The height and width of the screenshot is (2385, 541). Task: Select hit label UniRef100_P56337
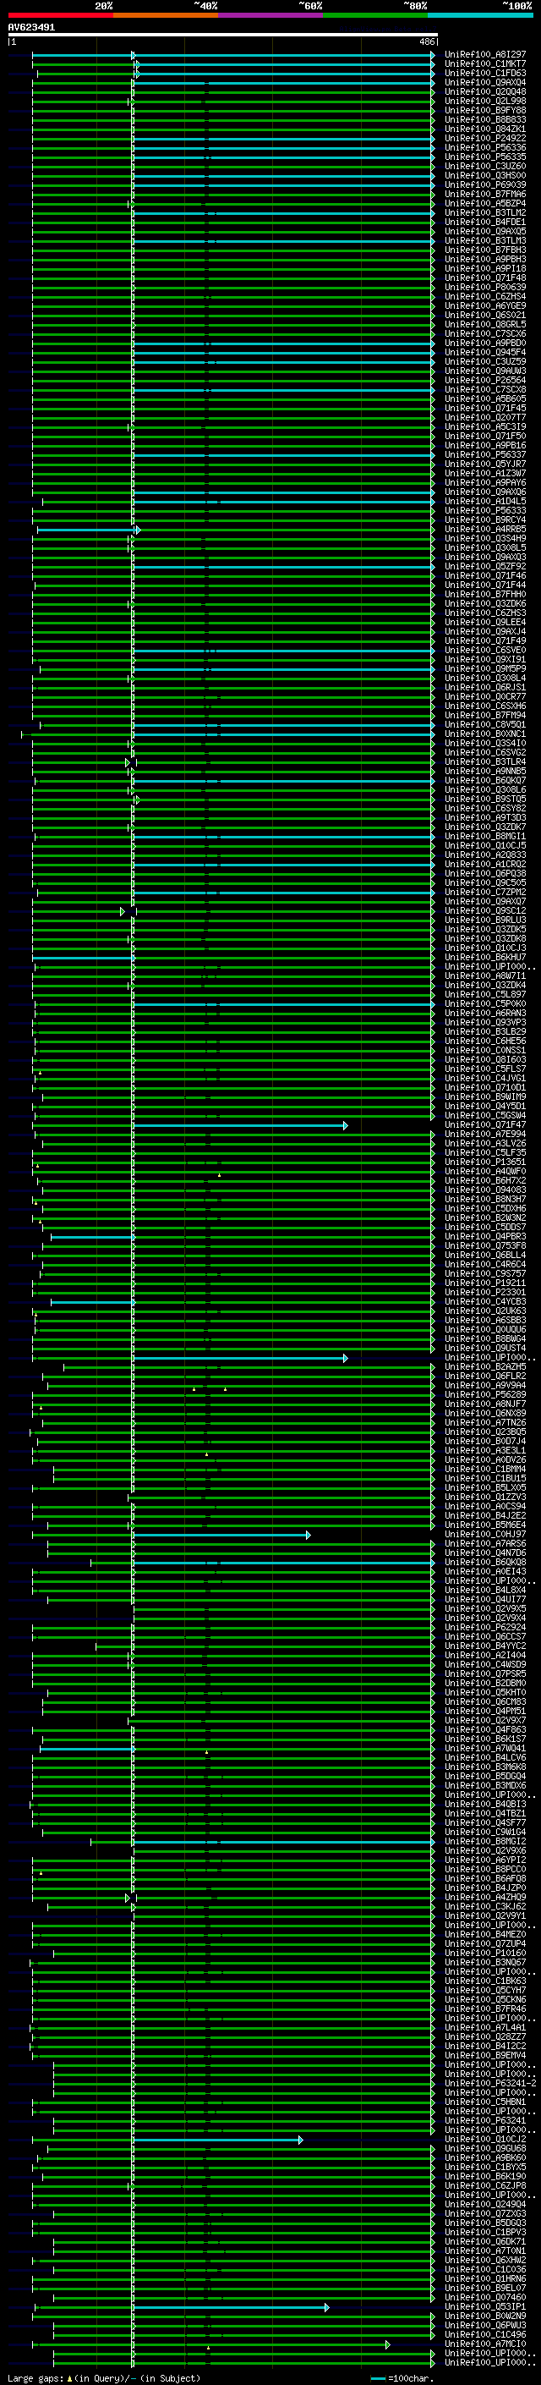(x=484, y=454)
